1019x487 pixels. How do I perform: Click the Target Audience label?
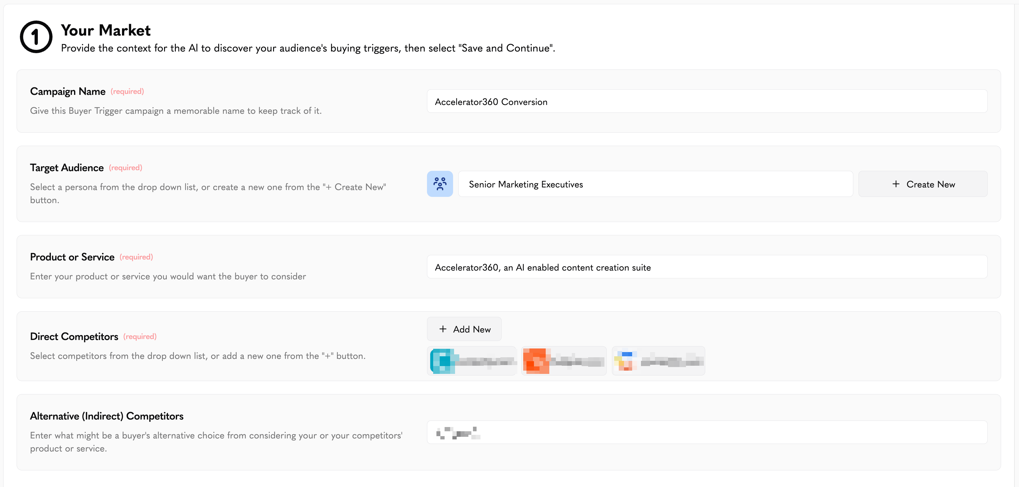[67, 168]
